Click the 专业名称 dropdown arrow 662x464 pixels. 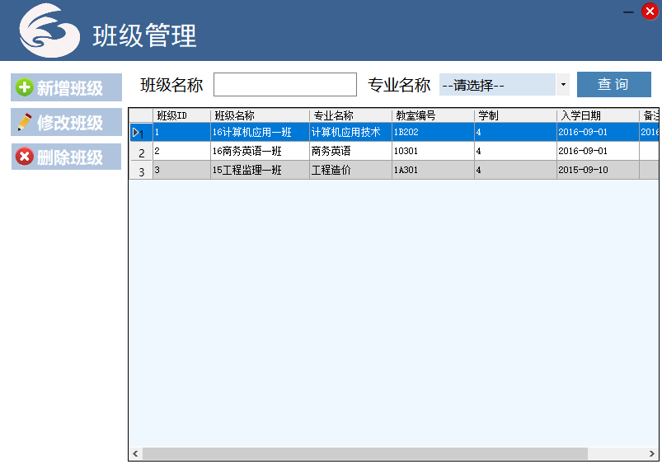coord(563,85)
